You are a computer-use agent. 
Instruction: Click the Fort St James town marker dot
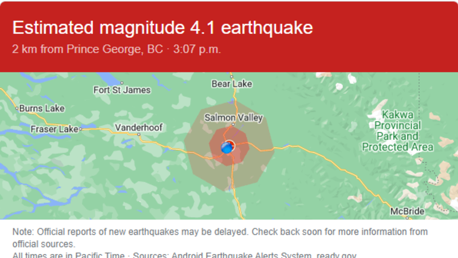[x=122, y=83]
